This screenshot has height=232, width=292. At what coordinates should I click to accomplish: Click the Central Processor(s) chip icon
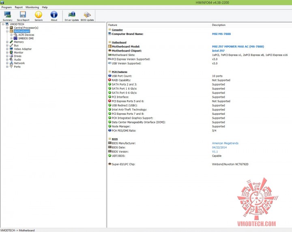coord(11,28)
